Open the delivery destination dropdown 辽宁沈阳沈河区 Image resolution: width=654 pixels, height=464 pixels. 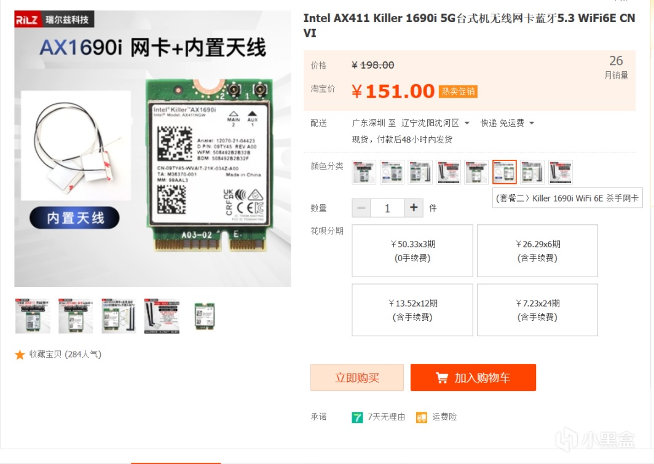click(x=435, y=123)
